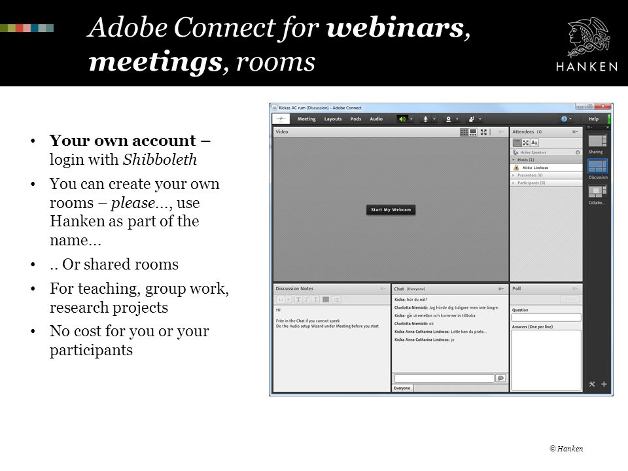
Task: Open the Layouts menu
Action: point(333,119)
